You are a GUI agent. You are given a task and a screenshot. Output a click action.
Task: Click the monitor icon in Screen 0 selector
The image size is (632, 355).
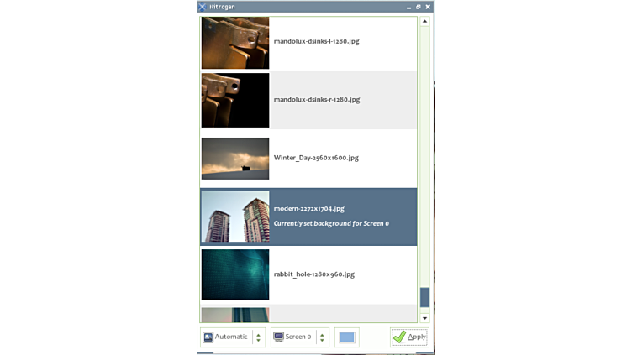coord(278,337)
